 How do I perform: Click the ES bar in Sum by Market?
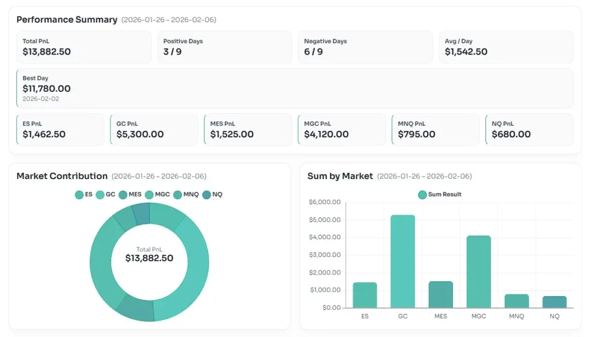click(365, 295)
